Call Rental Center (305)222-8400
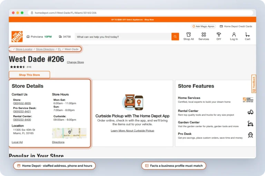Image resolution: width=265 pixels, height=176 pixels. point(22,120)
